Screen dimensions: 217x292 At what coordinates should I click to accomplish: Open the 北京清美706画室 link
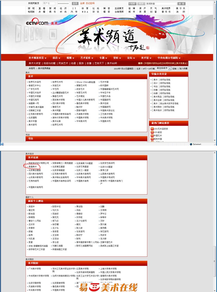[84, 163]
